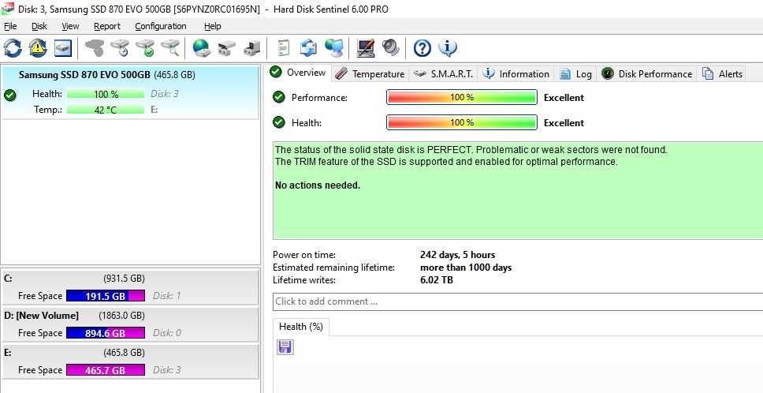The height and width of the screenshot is (393, 763).
Task: Select the Samsung SSD 870 EVO 500GB entry
Action: click(130, 92)
